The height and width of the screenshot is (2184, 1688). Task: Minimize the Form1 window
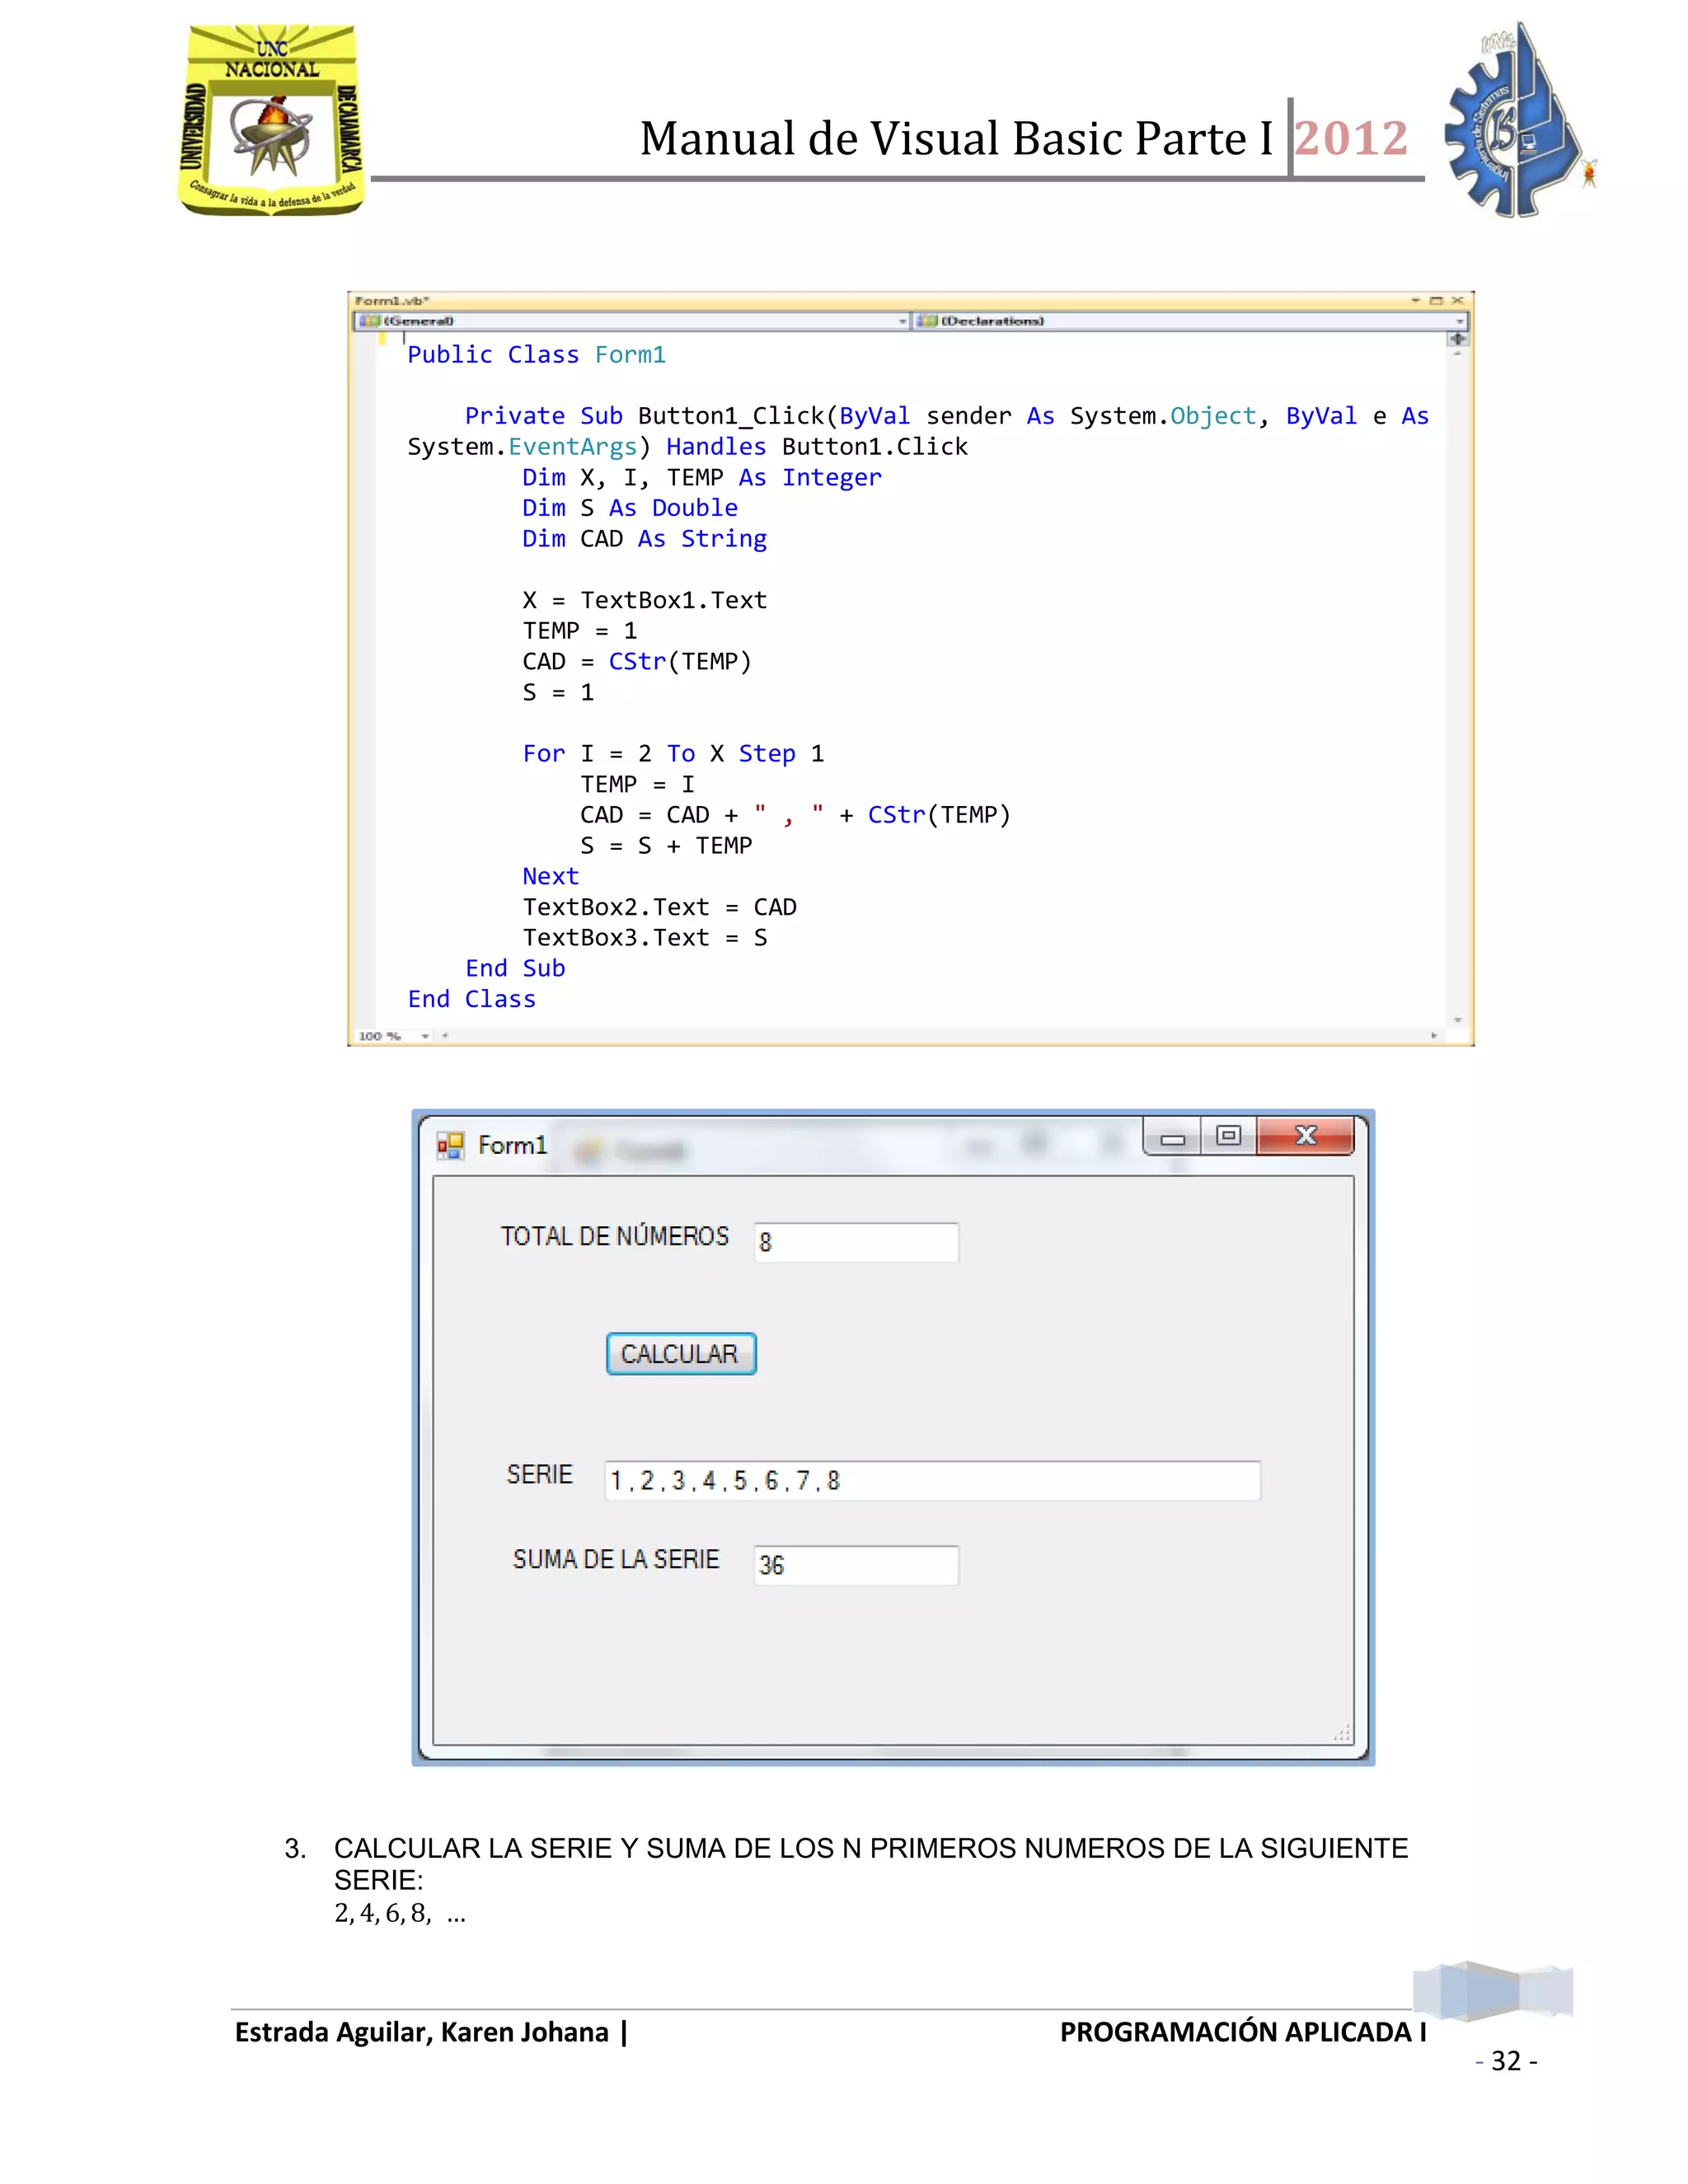[x=1173, y=1137]
